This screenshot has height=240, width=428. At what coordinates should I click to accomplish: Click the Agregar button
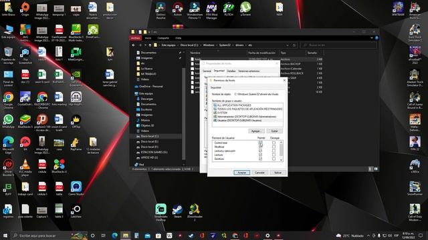(x=255, y=131)
